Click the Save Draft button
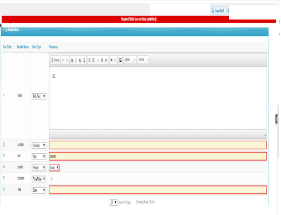 click(x=218, y=11)
